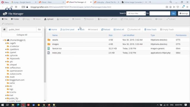190x107 pixels.
Task: Go Forward in file navigation
Action: [93, 29]
